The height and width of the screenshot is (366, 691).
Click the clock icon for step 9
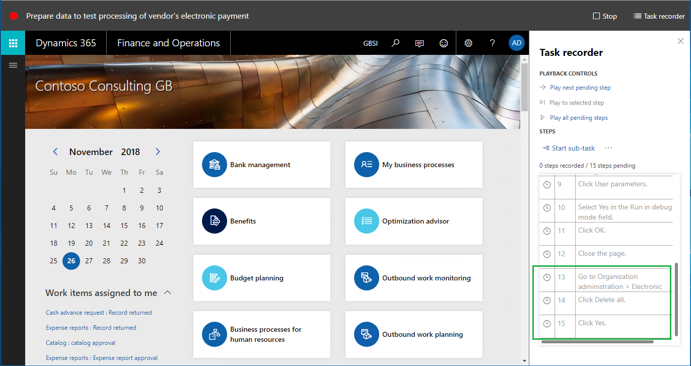click(547, 184)
